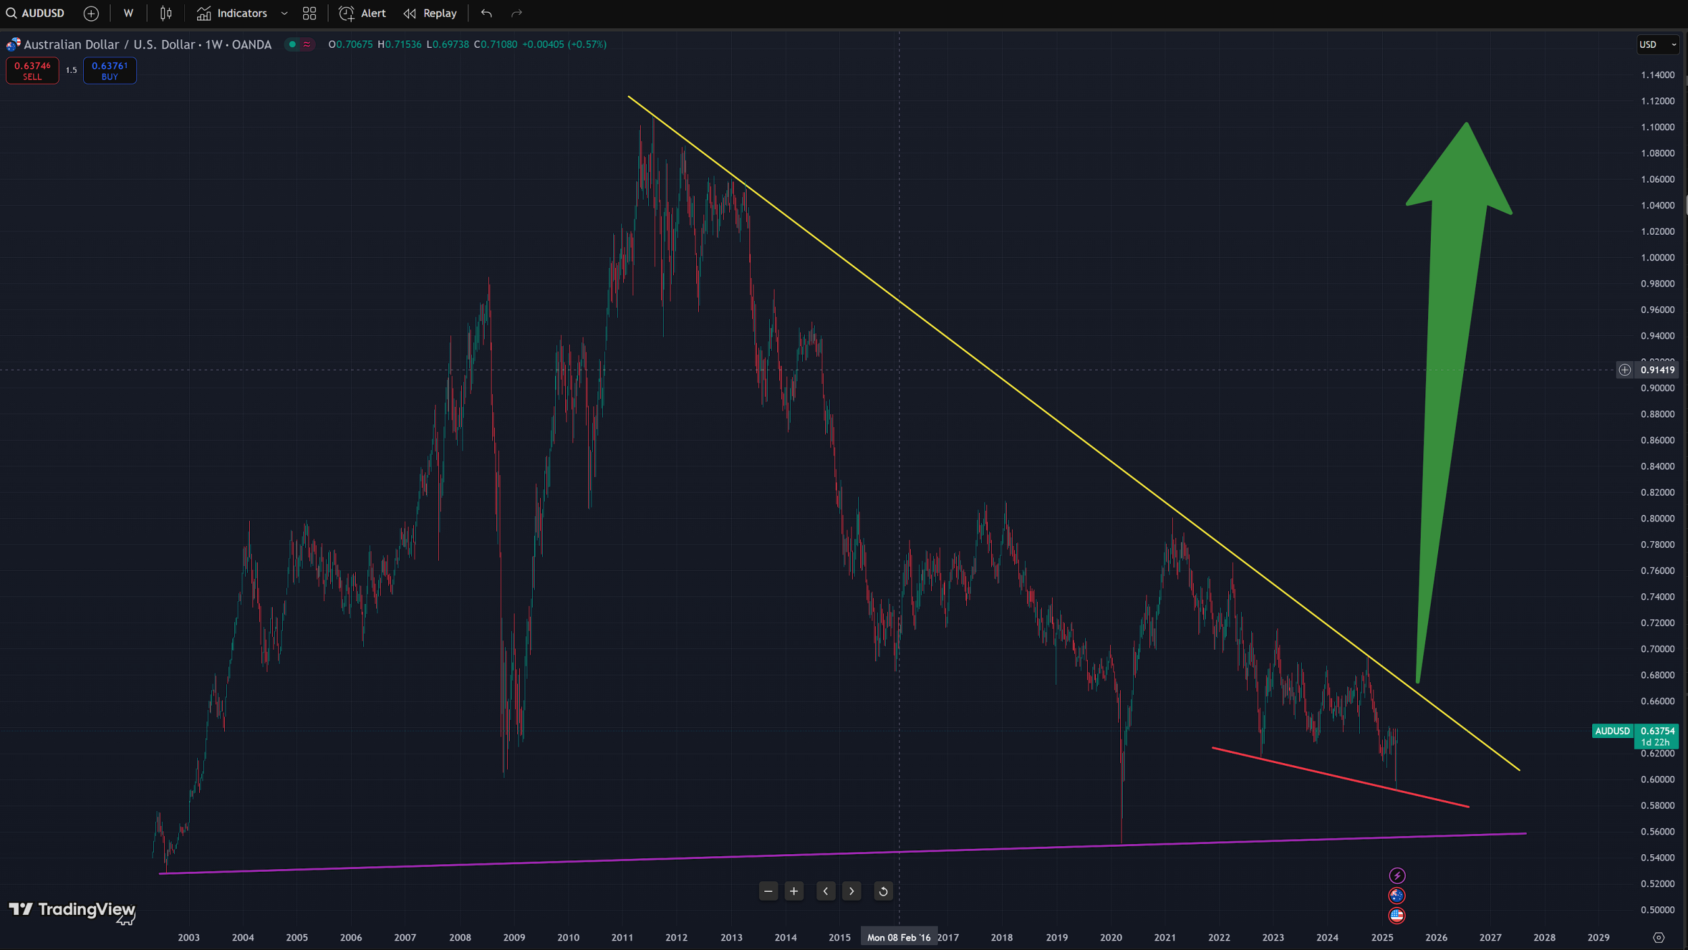
Task: Open the AUDUSD symbol search
Action: tap(36, 13)
